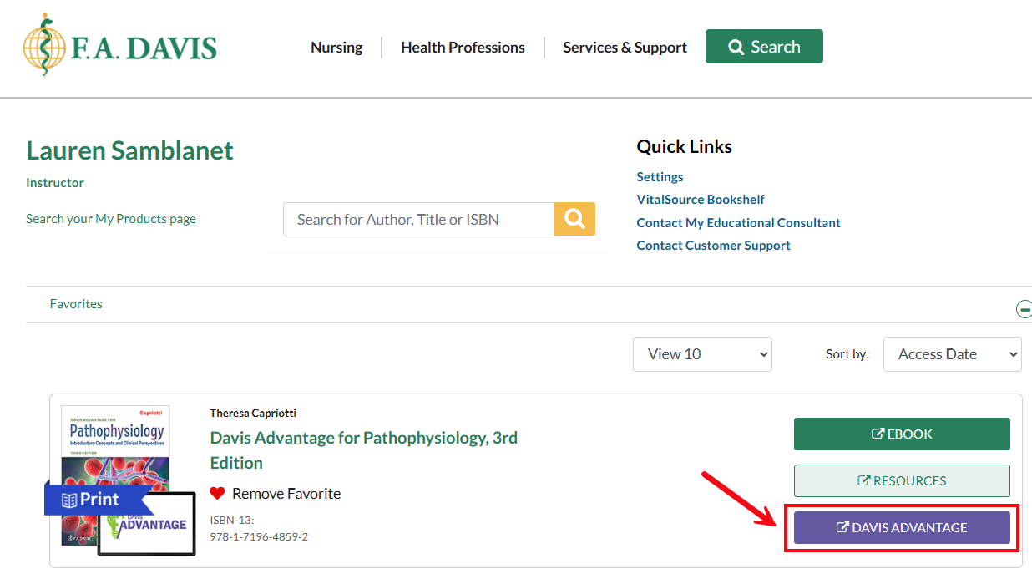Image resolution: width=1032 pixels, height=574 pixels.
Task: Open the Health Professions menu
Action: pyautogui.click(x=463, y=48)
